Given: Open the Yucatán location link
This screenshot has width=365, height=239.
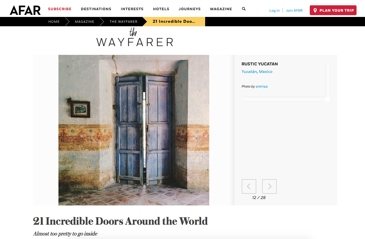Looking at the screenshot, I should click(249, 71).
